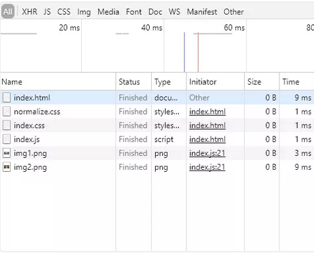The height and width of the screenshot is (259, 314).
Task: Filter requests by Media
Action: click(108, 11)
